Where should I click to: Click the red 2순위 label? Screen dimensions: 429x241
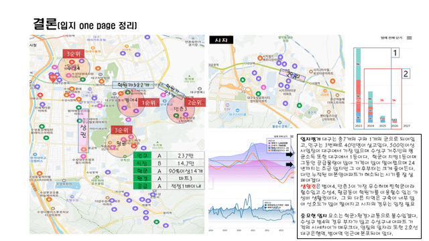(195, 102)
